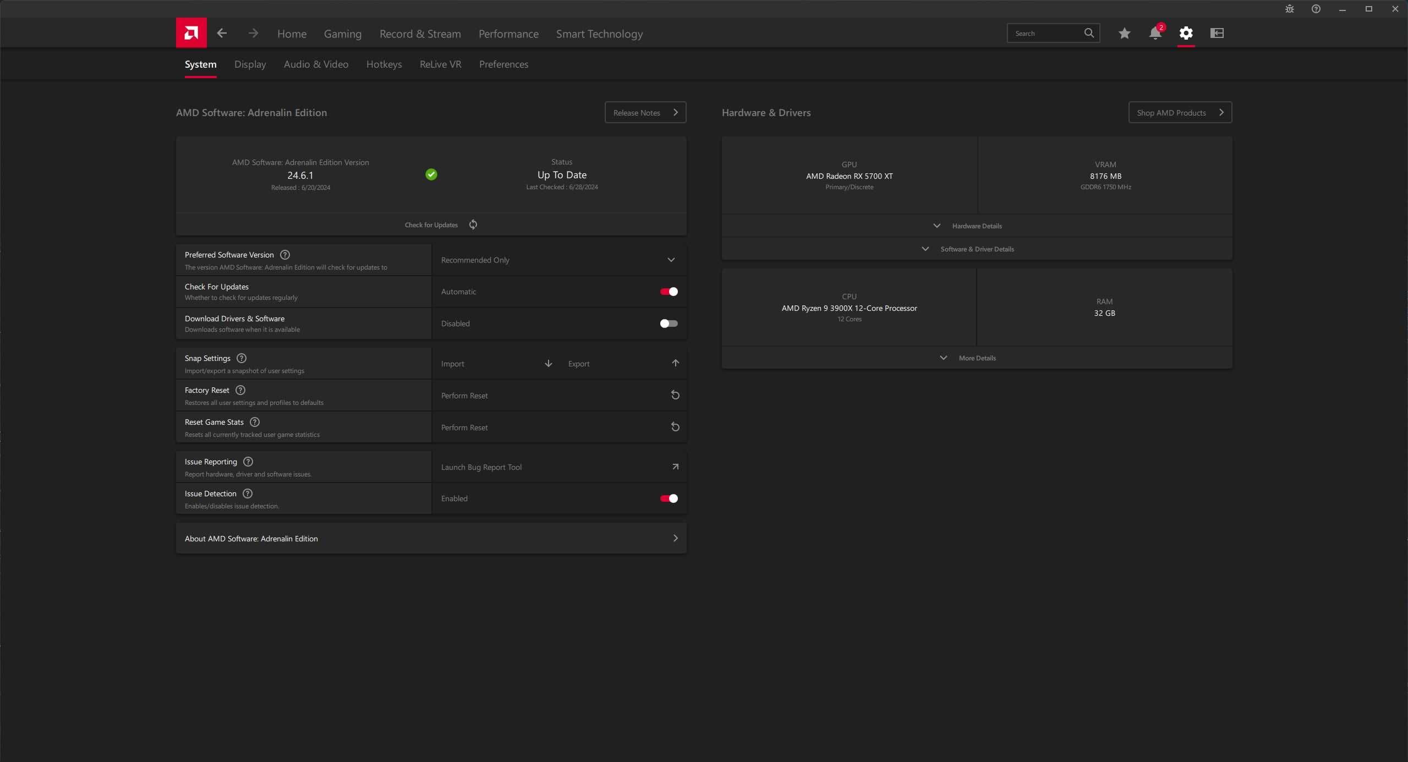Open the help question mark in title bar

point(1316,9)
